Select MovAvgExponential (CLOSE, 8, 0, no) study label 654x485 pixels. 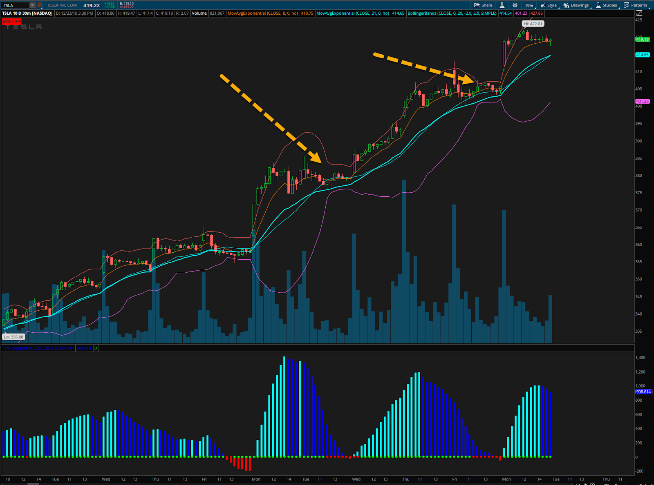(x=263, y=13)
